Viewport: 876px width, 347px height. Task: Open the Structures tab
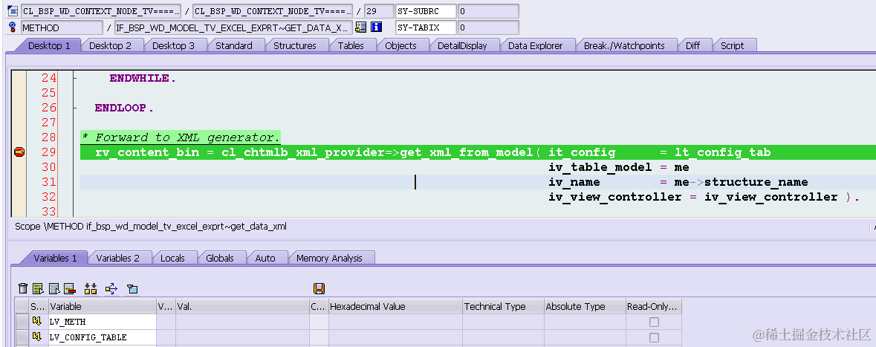pos(294,46)
